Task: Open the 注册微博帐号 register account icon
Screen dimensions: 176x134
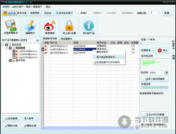Action: pyautogui.click(x=11, y=26)
